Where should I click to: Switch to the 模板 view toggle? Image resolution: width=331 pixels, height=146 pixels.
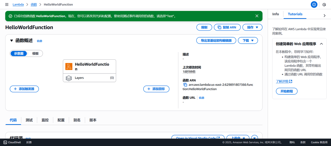click(35, 53)
